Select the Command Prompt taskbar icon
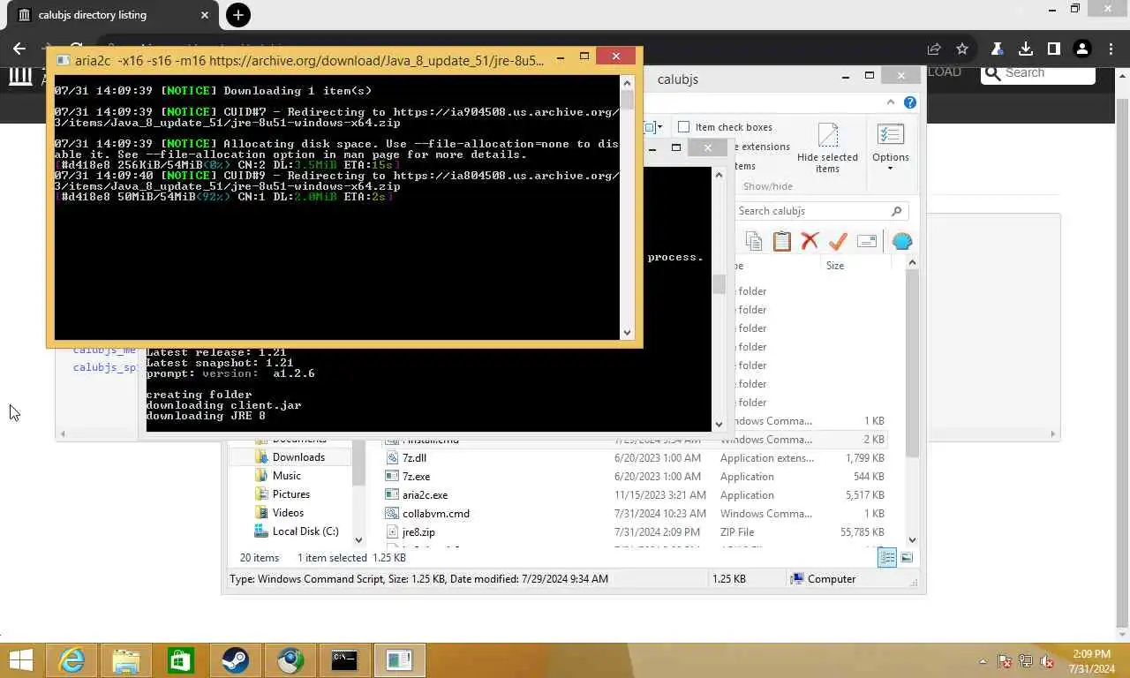The width and height of the screenshot is (1130, 678). point(344,660)
